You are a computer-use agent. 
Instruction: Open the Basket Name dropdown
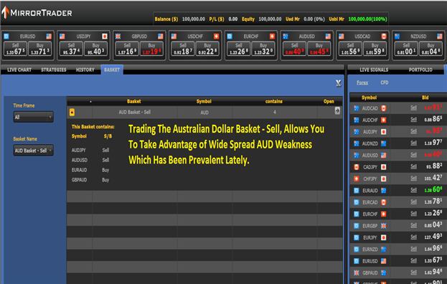[x=33, y=151]
